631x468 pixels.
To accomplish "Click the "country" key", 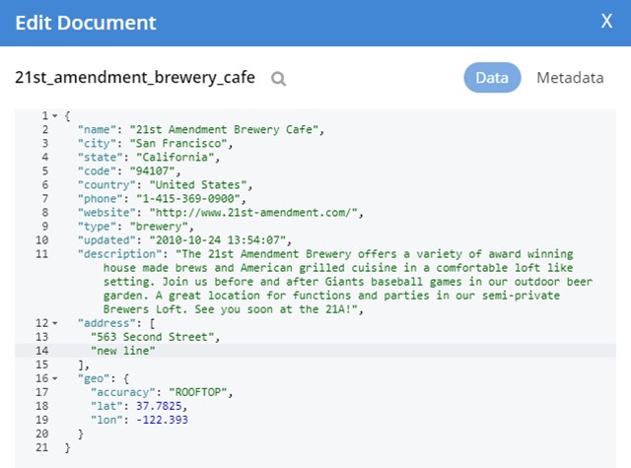I will point(106,185).
